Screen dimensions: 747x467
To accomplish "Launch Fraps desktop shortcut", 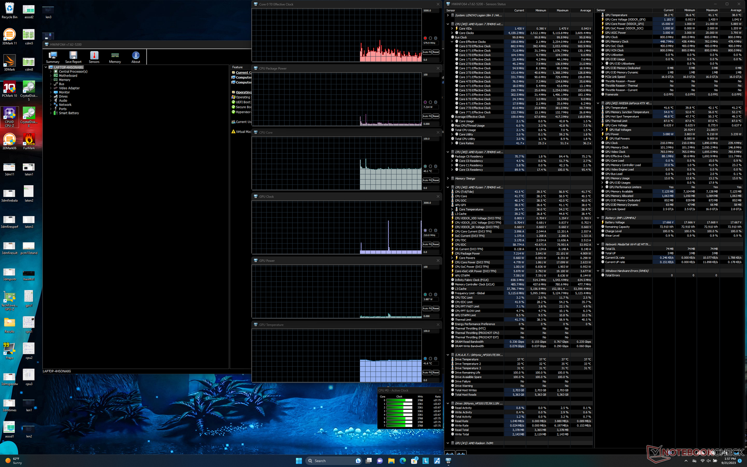I will pyautogui.click(x=9, y=351).
